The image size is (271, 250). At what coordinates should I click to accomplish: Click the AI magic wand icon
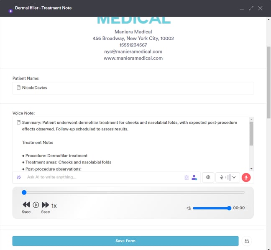coord(19,177)
